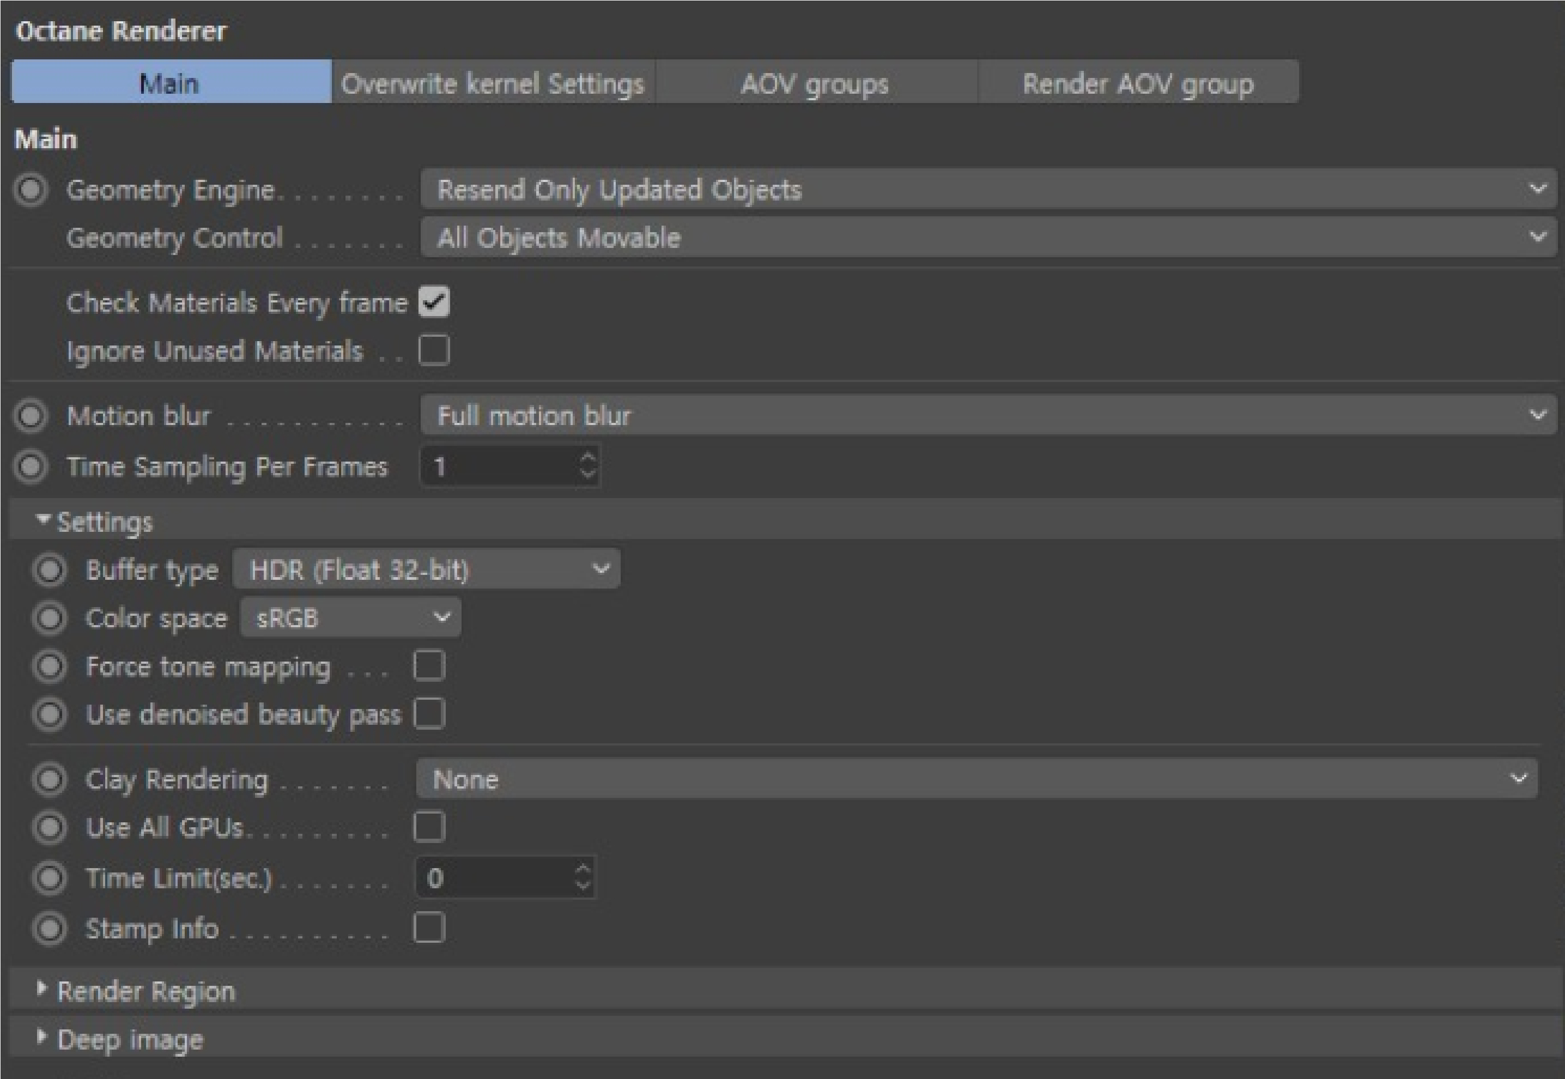Click animation dot for Clay Rendering

coord(50,779)
